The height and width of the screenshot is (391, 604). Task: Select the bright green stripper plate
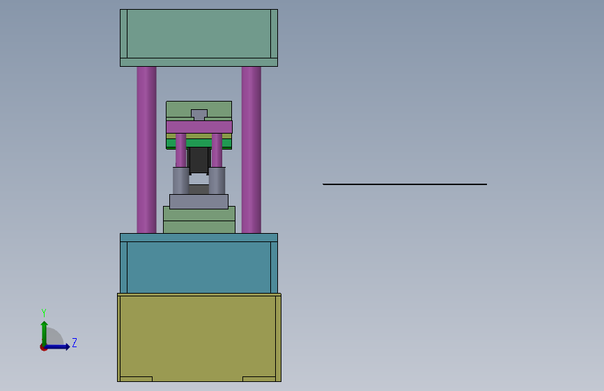click(x=199, y=143)
